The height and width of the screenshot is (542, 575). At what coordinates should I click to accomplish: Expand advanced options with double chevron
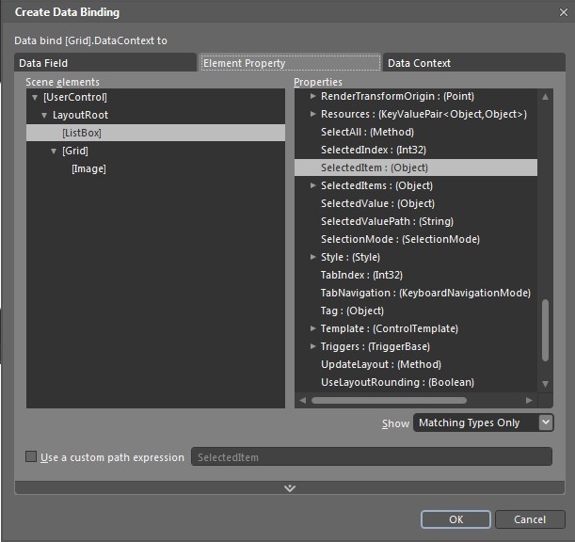290,487
